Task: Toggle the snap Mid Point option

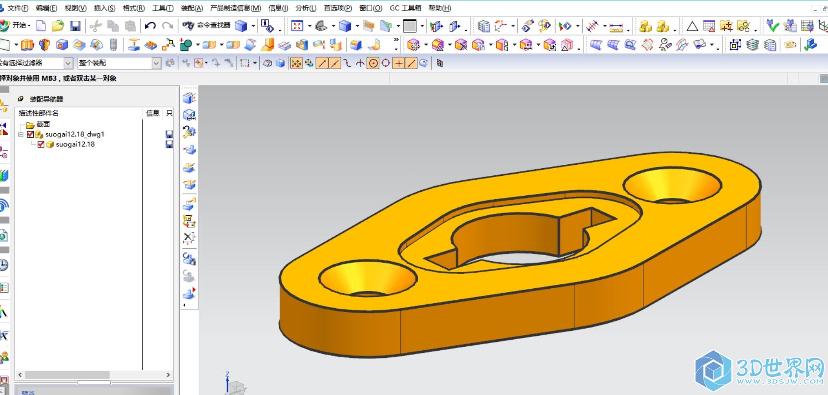Action: coord(335,63)
